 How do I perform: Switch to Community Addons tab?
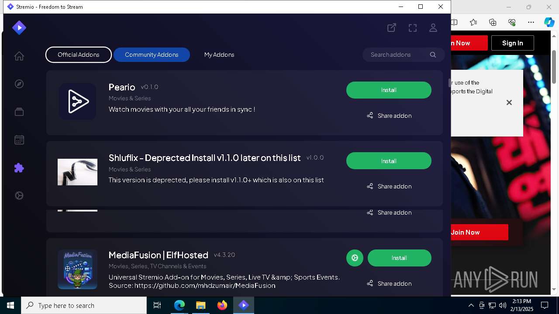152,55
